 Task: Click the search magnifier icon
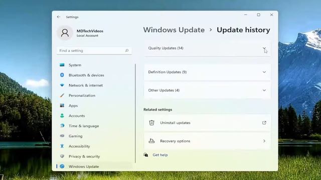(x=127, y=50)
